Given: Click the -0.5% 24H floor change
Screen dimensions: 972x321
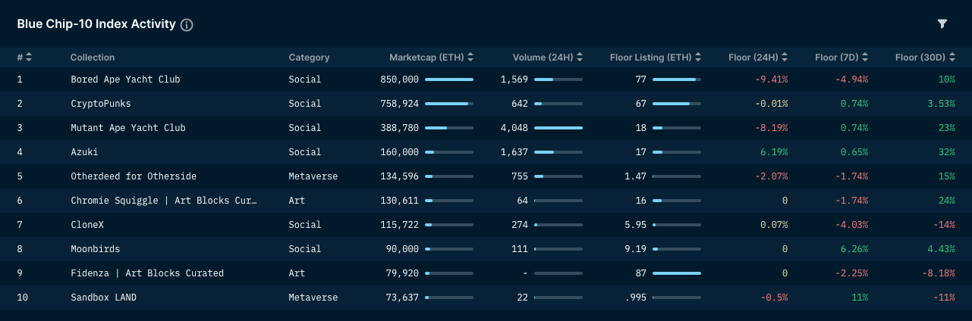Looking at the screenshot, I should (x=774, y=298).
